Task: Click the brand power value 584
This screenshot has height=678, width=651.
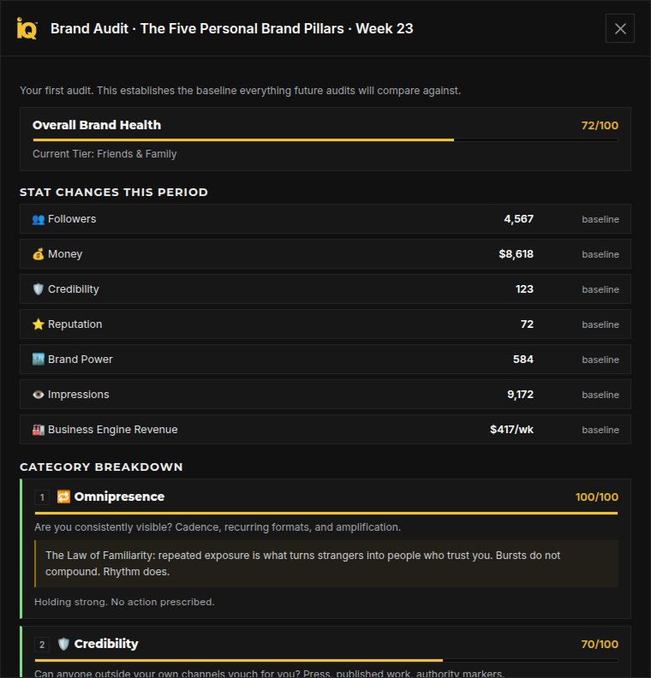Action: click(523, 359)
